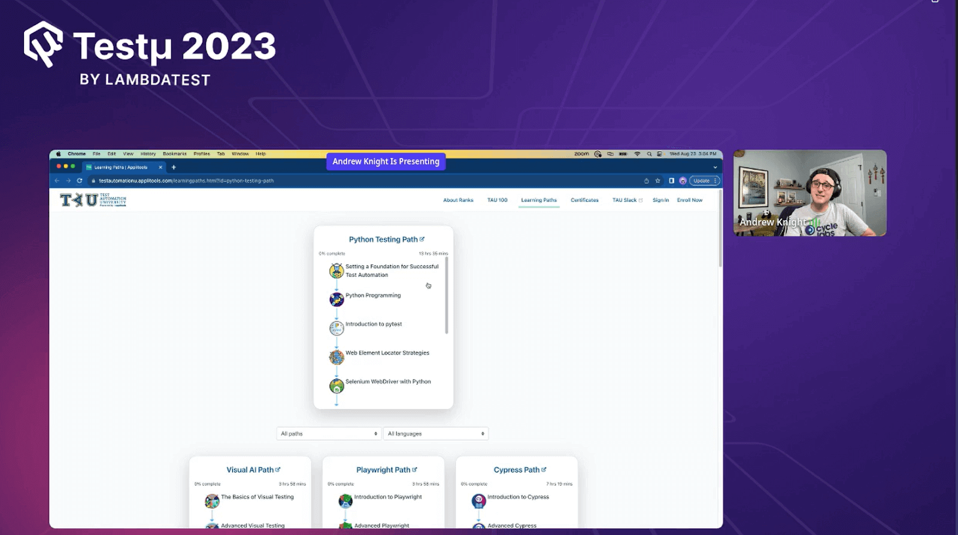Open the TAU Slack link

coord(627,200)
